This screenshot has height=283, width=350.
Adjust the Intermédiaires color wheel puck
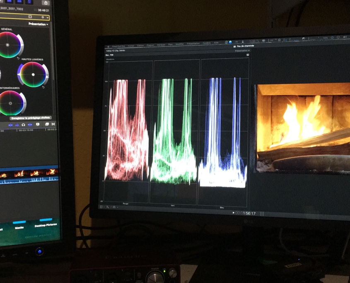pos(10,103)
